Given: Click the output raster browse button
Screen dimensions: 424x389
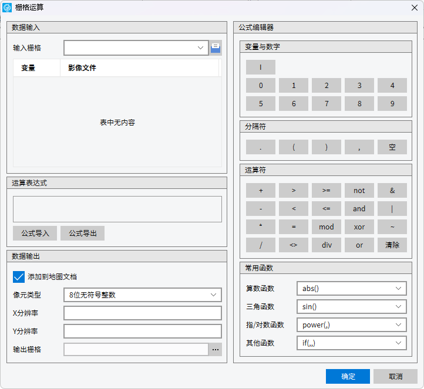Looking at the screenshot, I should (216, 350).
